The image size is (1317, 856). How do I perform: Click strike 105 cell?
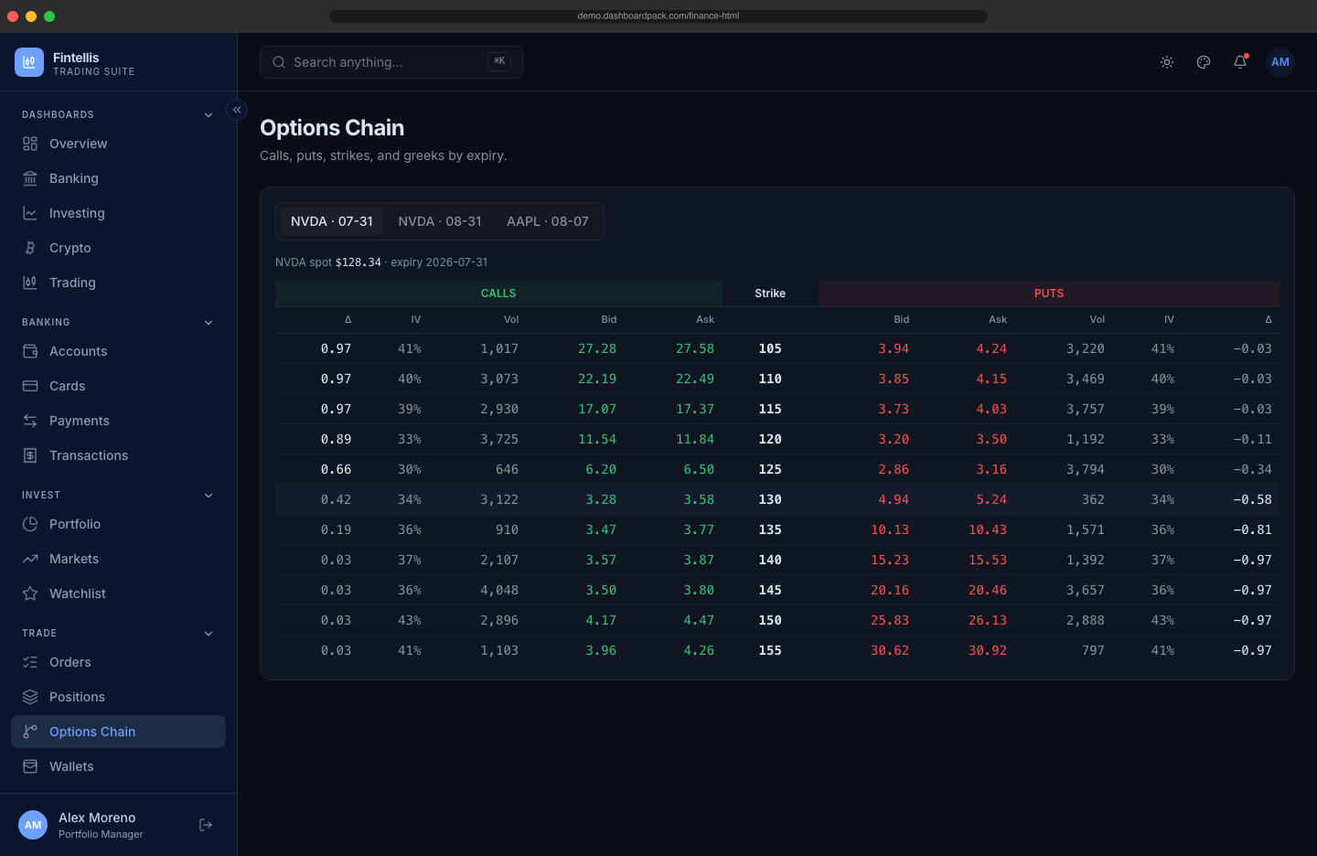[x=770, y=348]
